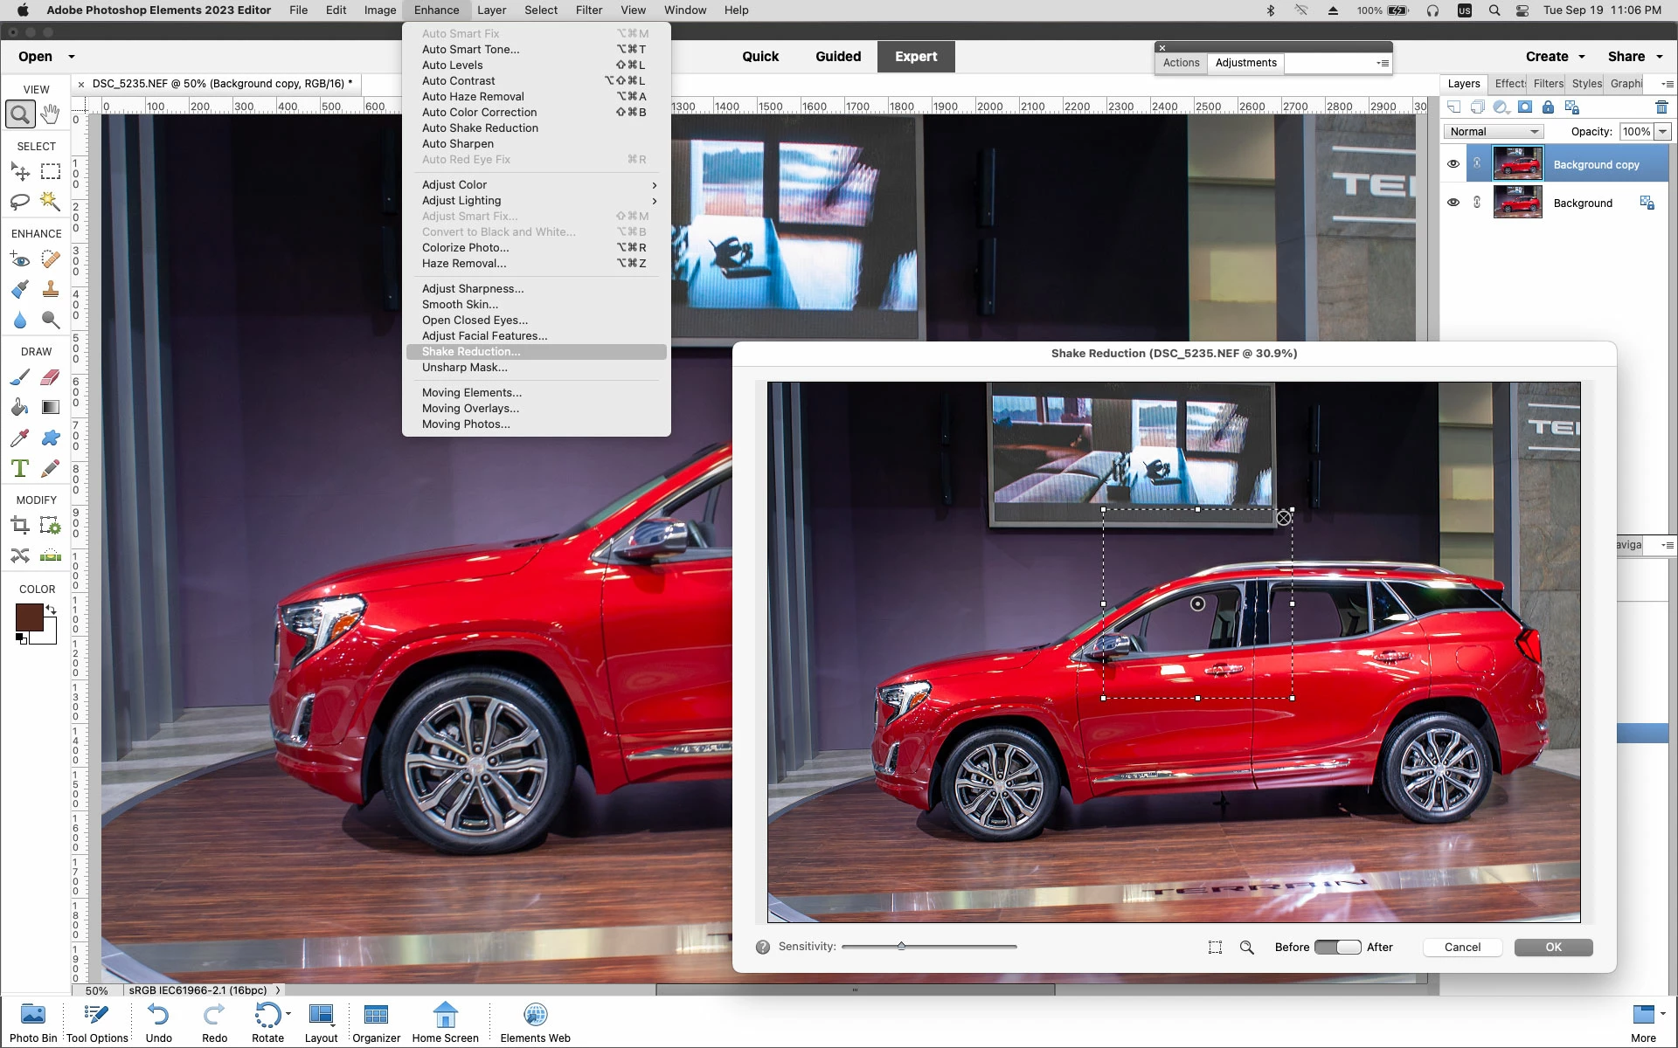1678x1048 pixels.
Task: Pick the Type tool
Action: click(20, 468)
